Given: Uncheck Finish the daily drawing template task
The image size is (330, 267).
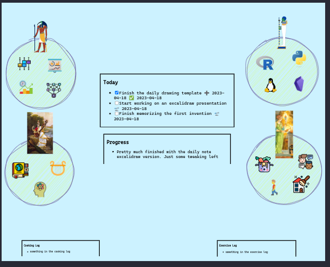Looking at the screenshot, I should tap(116, 92).
